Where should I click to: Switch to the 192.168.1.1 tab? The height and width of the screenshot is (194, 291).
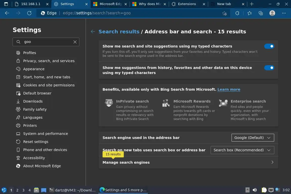pos(31,4)
